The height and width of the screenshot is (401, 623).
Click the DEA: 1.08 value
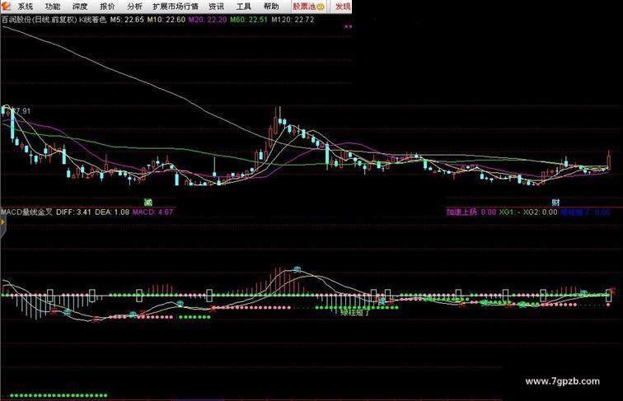[x=112, y=212]
